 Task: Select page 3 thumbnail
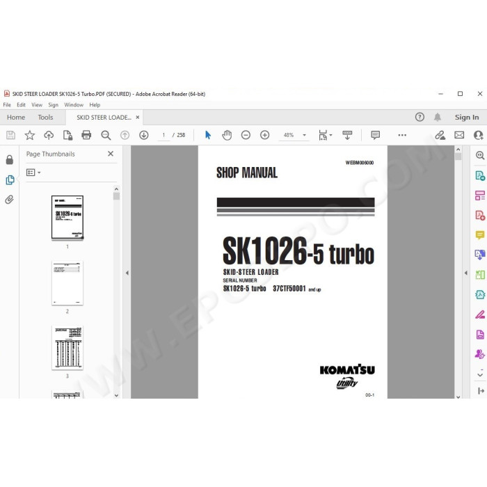67,348
